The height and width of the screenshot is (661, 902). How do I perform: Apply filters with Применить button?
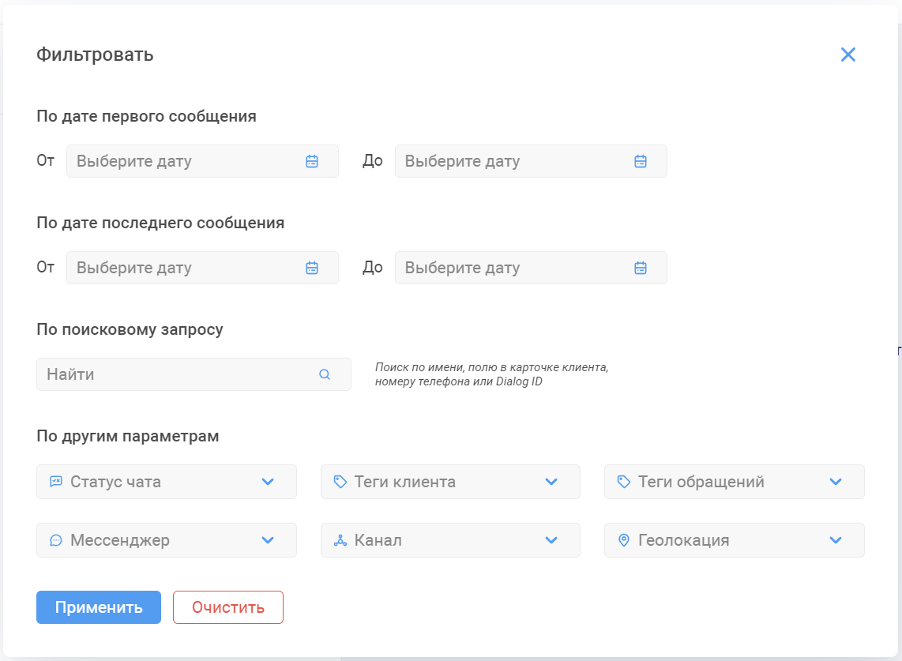coord(99,607)
